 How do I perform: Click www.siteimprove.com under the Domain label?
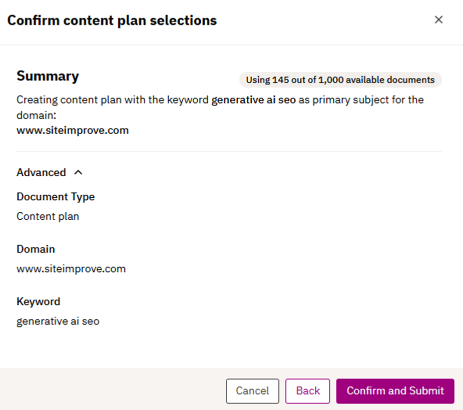(x=71, y=269)
